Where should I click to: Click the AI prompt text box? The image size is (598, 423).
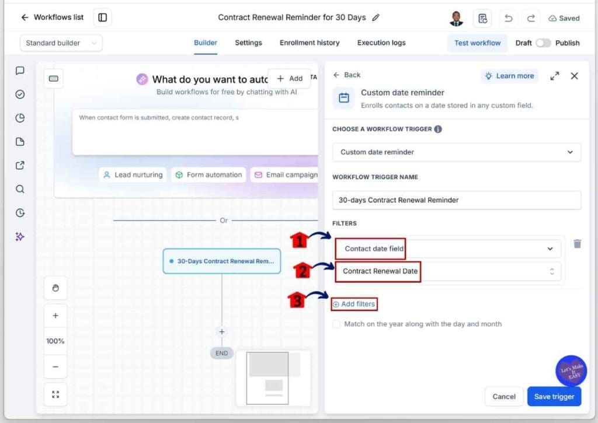tap(195, 132)
